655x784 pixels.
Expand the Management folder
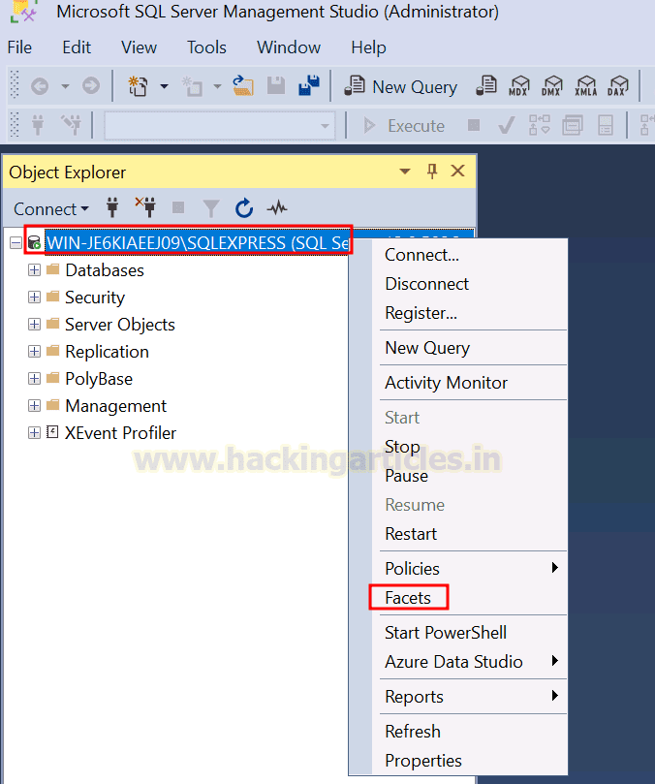[34, 405]
